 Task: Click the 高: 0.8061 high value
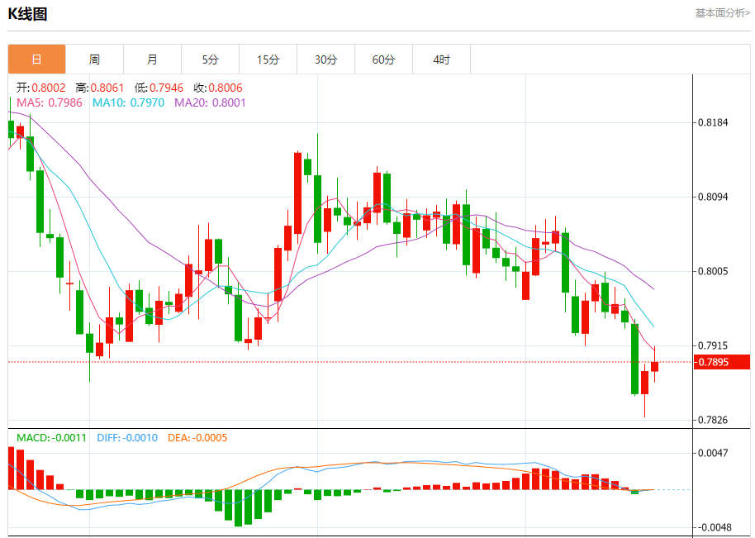(x=100, y=88)
